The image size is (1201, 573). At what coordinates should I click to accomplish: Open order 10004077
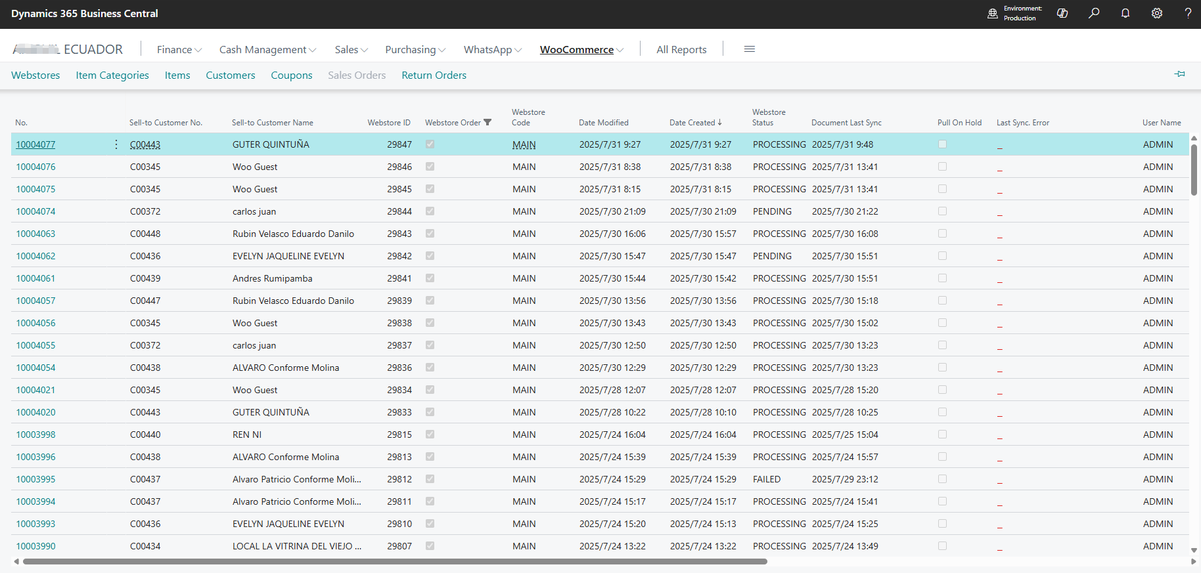click(35, 144)
